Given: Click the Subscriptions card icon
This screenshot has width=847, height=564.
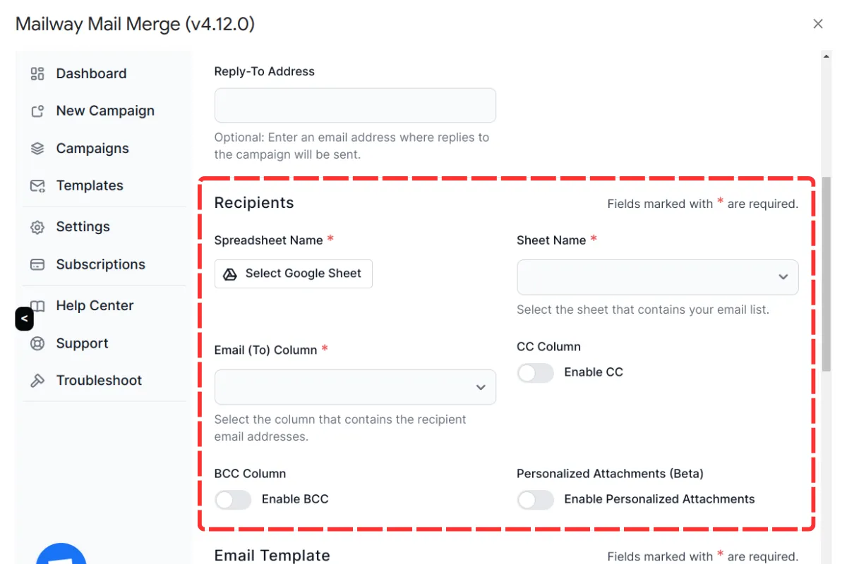Looking at the screenshot, I should click(x=37, y=264).
